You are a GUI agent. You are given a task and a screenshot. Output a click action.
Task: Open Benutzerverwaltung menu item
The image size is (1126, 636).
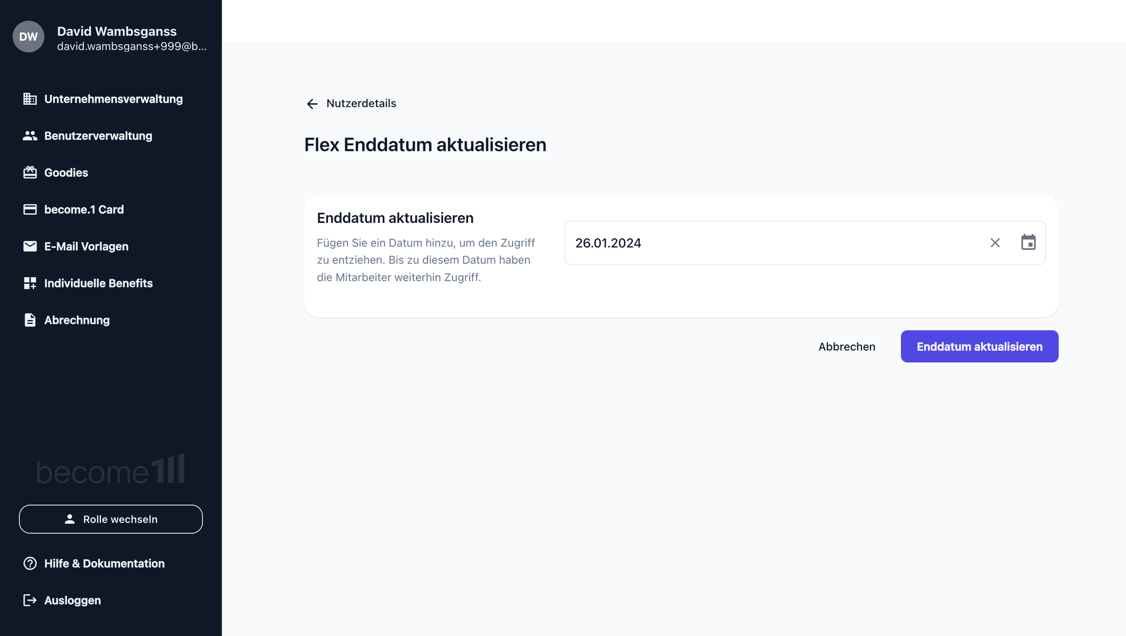tap(98, 136)
